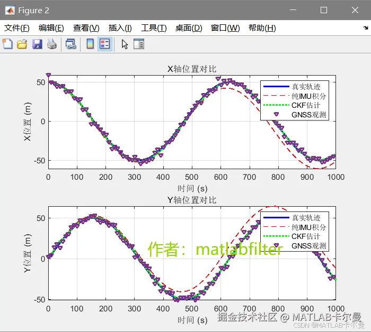Click the New Figure toolbar icon
The image size is (371, 332).
click(x=7, y=44)
